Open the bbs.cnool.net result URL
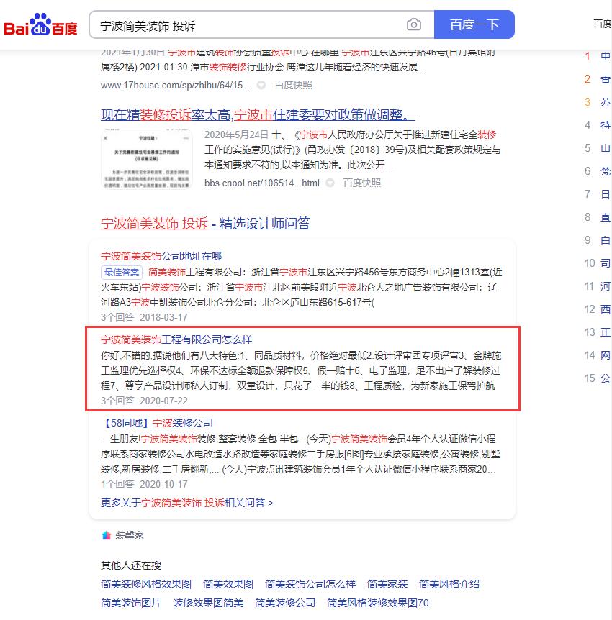The height and width of the screenshot is (620, 612). (262, 183)
